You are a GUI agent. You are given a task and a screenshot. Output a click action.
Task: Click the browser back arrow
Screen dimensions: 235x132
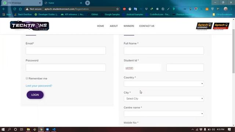(4, 9)
